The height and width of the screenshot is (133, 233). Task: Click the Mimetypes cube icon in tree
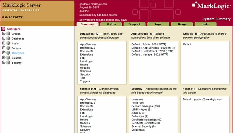point(8,53)
